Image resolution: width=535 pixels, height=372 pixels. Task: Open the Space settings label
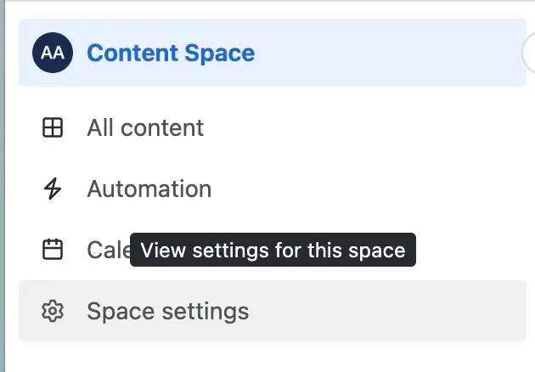pyautogui.click(x=167, y=311)
